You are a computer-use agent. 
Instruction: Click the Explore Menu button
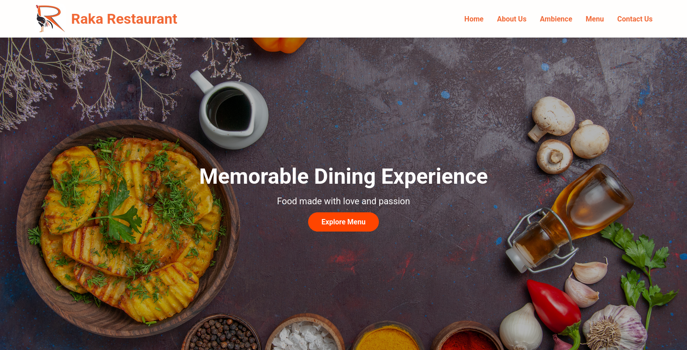pos(343,222)
